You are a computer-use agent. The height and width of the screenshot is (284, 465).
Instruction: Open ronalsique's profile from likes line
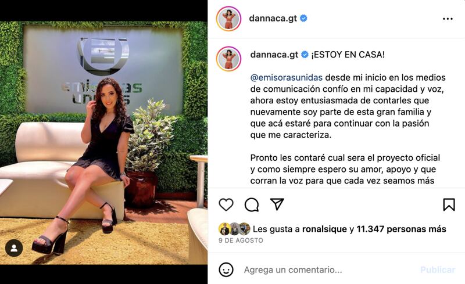point(324,229)
